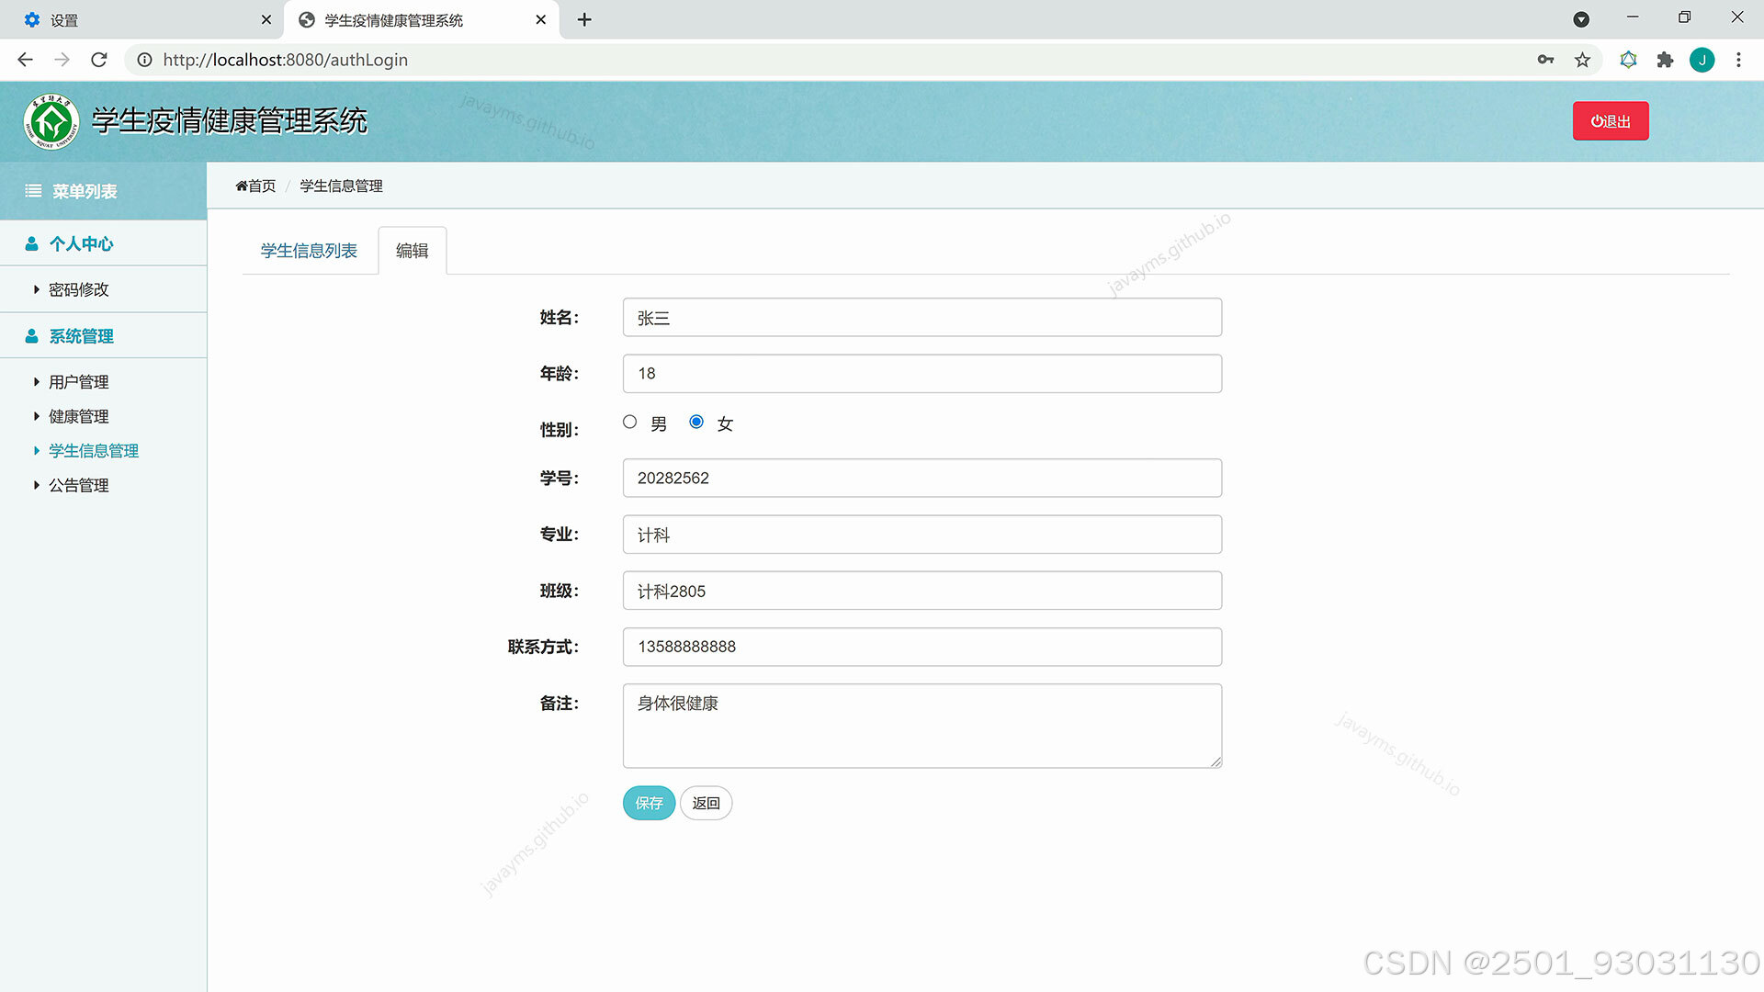This screenshot has height=992, width=1764.
Task: Log out with the red 退出 button
Action: point(1611,121)
